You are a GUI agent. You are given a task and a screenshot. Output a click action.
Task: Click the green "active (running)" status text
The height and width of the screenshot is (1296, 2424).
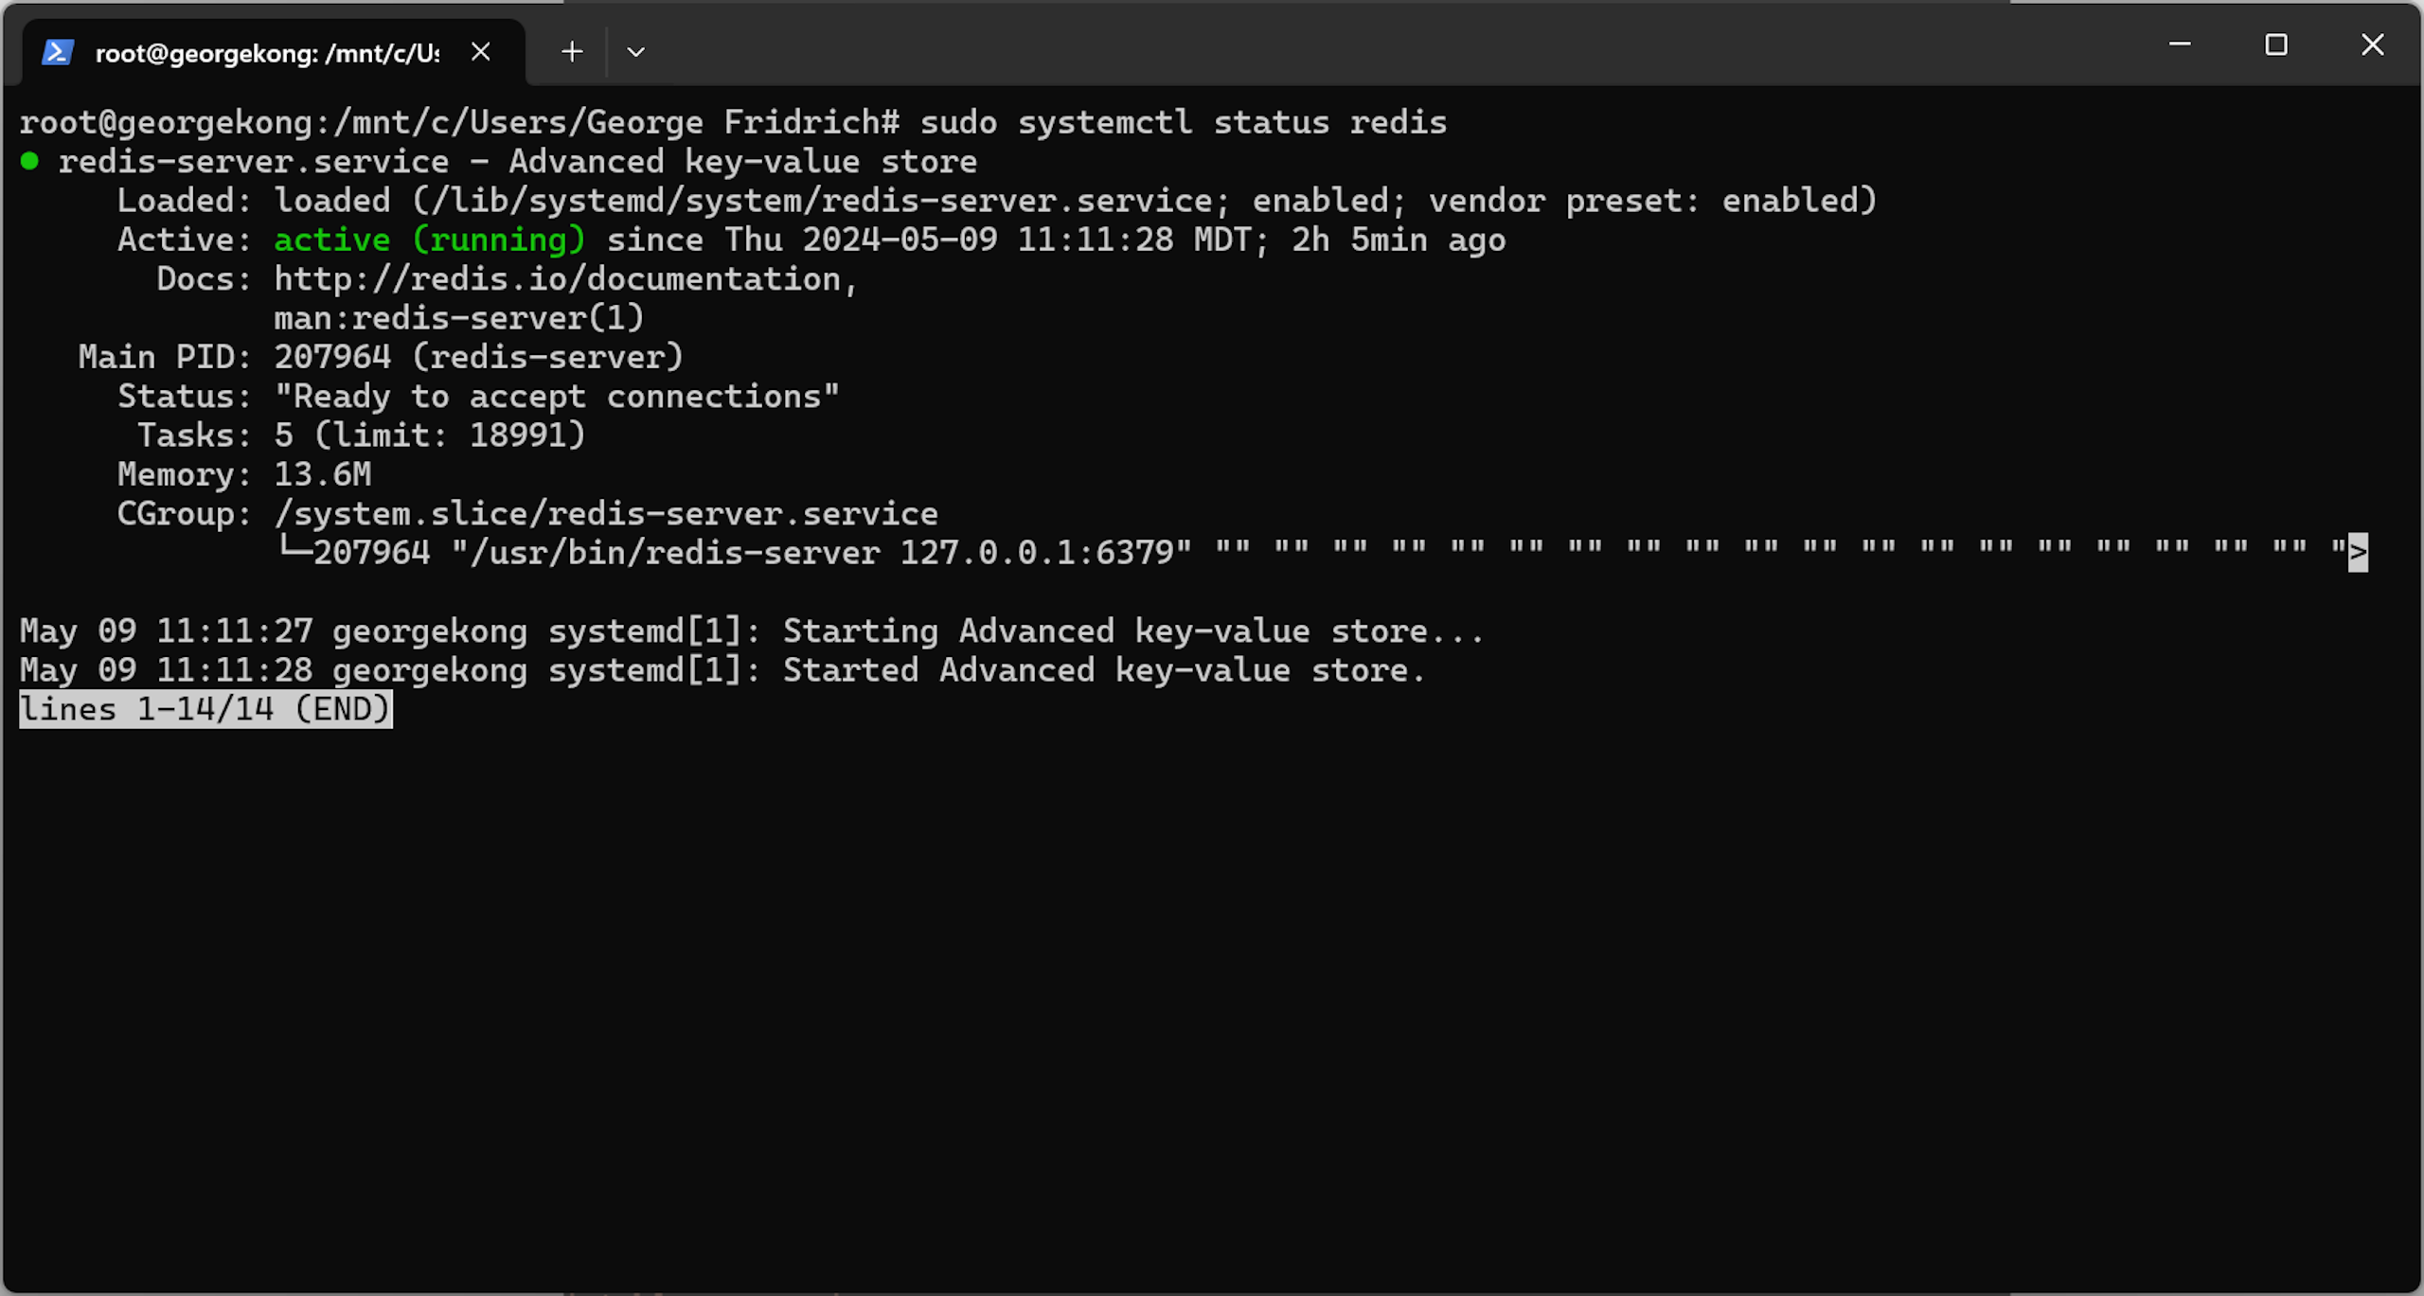click(430, 240)
